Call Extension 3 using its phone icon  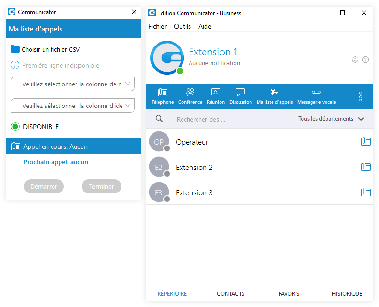click(366, 192)
